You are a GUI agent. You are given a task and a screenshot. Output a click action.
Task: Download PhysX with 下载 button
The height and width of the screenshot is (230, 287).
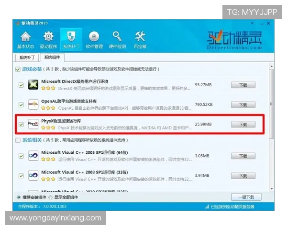pyautogui.click(x=243, y=125)
